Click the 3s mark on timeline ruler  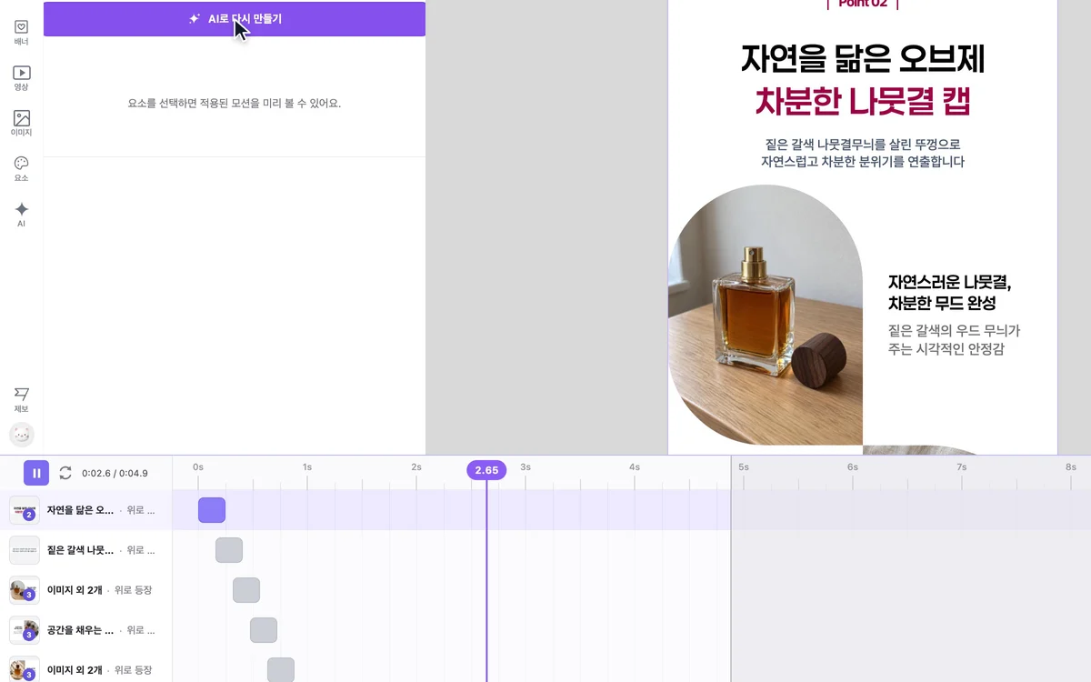(x=525, y=466)
